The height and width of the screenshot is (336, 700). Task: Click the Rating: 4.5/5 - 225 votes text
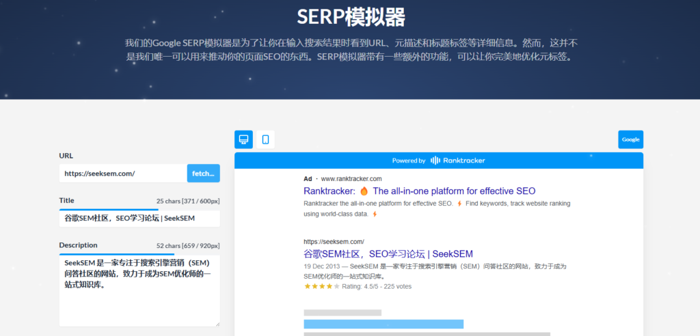[377, 286]
